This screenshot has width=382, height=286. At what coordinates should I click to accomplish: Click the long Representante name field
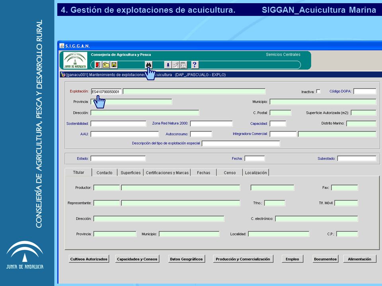click(181, 203)
